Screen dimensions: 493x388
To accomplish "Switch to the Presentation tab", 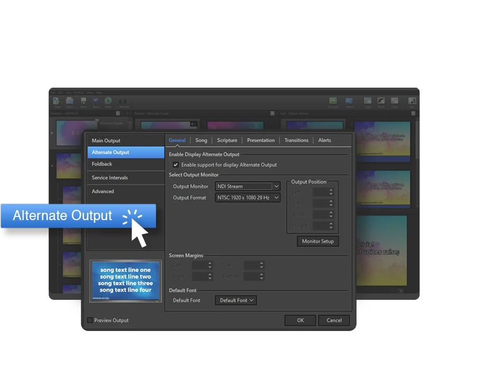I will (x=261, y=140).
